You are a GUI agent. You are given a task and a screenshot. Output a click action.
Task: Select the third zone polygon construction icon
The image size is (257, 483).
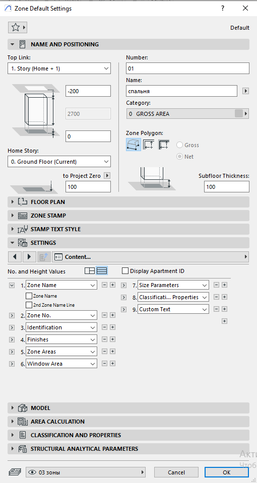tap(164, 145)
